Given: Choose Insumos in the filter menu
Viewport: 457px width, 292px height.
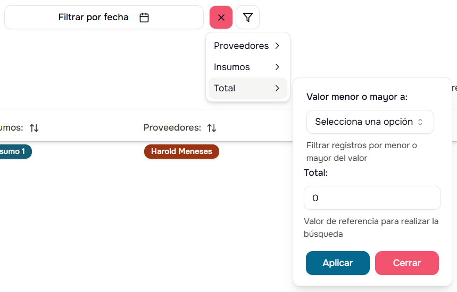Looking at the screenshot, I should coord(232,67).
